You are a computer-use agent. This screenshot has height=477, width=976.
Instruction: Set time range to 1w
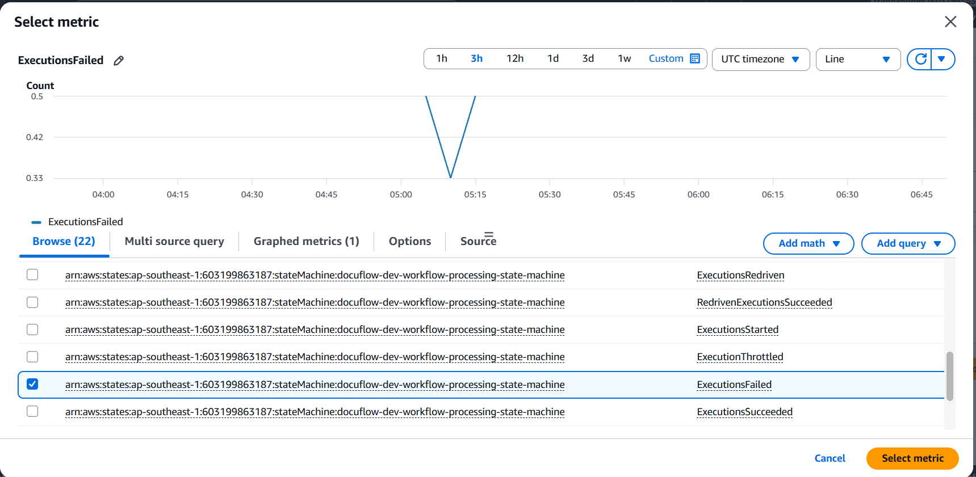tap(625, 58)
